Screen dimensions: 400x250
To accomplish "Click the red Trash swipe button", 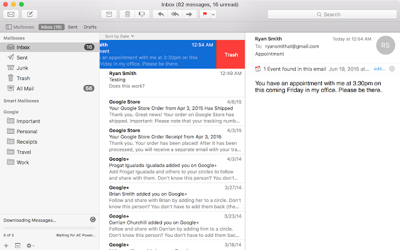I will pyautogui.click(x=231, y=54).
